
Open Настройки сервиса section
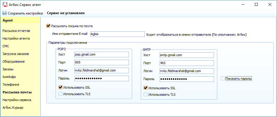[x=17, y=100]
